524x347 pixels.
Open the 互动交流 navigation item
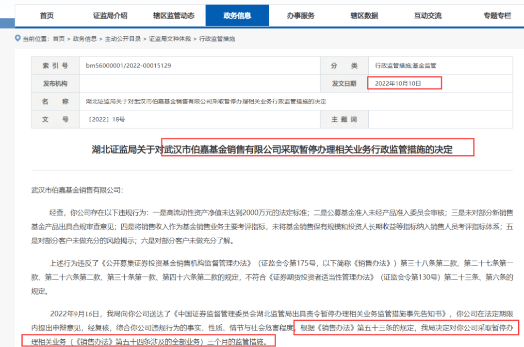(427, 15)
